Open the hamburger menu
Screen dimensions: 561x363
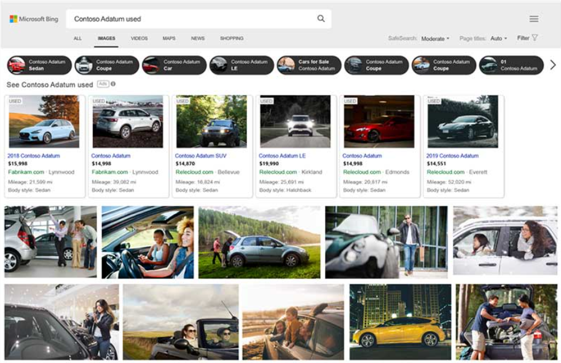point(533,17)
